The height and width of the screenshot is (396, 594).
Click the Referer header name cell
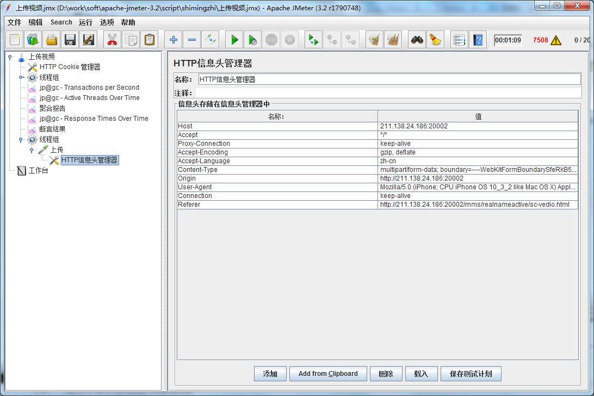tap(277, 205)
